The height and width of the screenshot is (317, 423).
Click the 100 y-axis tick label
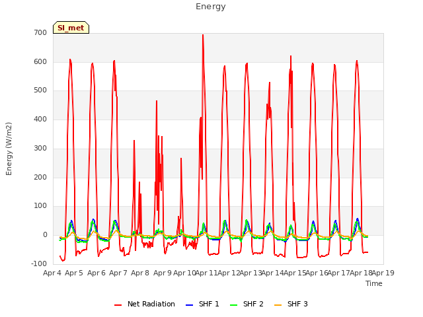click(40, 206)
